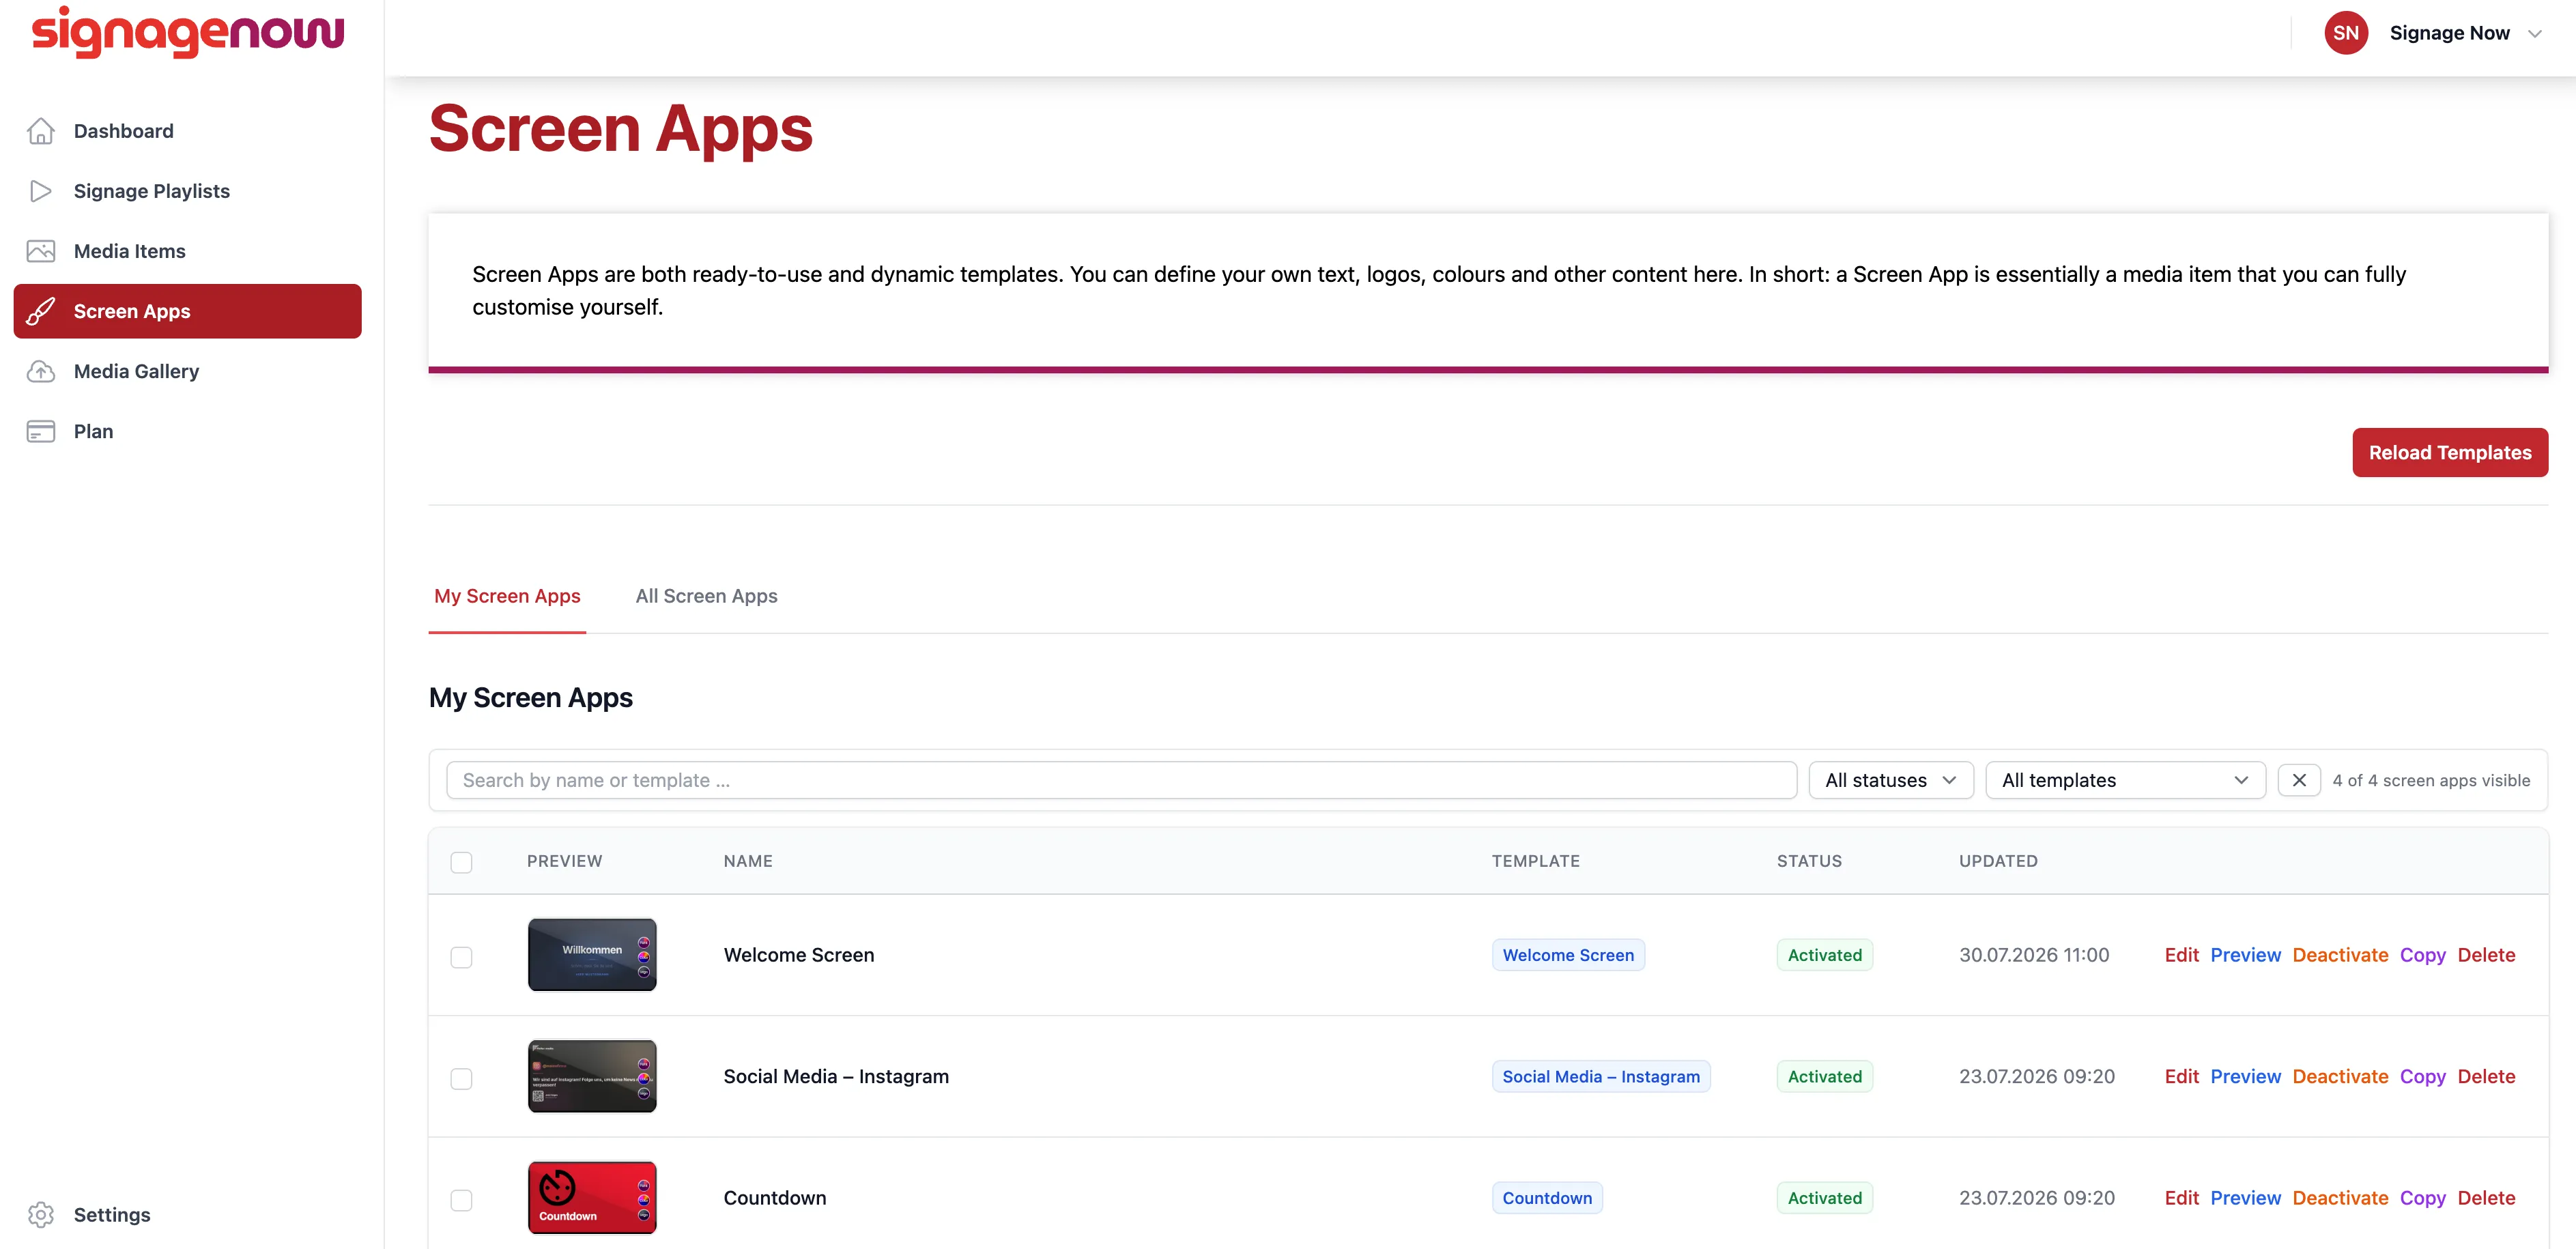Click the search by name field
Viewport: 2576px width, 1249px height.
pyautogui.click(x=1121, y=780)
